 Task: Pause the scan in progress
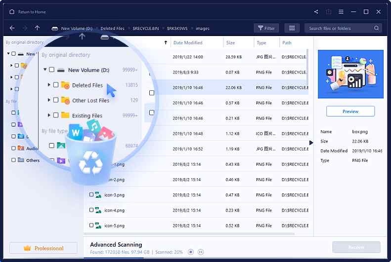201,252
